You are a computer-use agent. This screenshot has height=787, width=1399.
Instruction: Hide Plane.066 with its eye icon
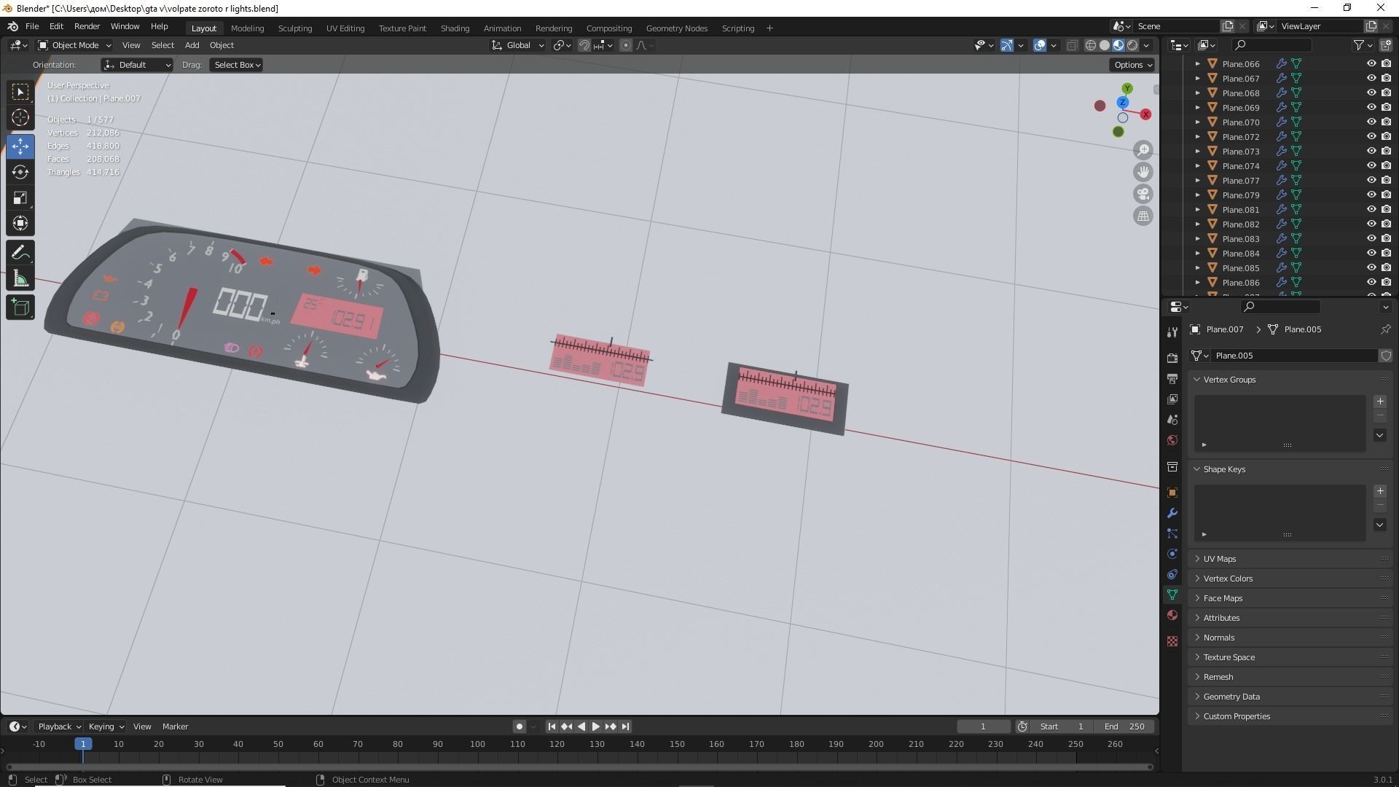1371,64
